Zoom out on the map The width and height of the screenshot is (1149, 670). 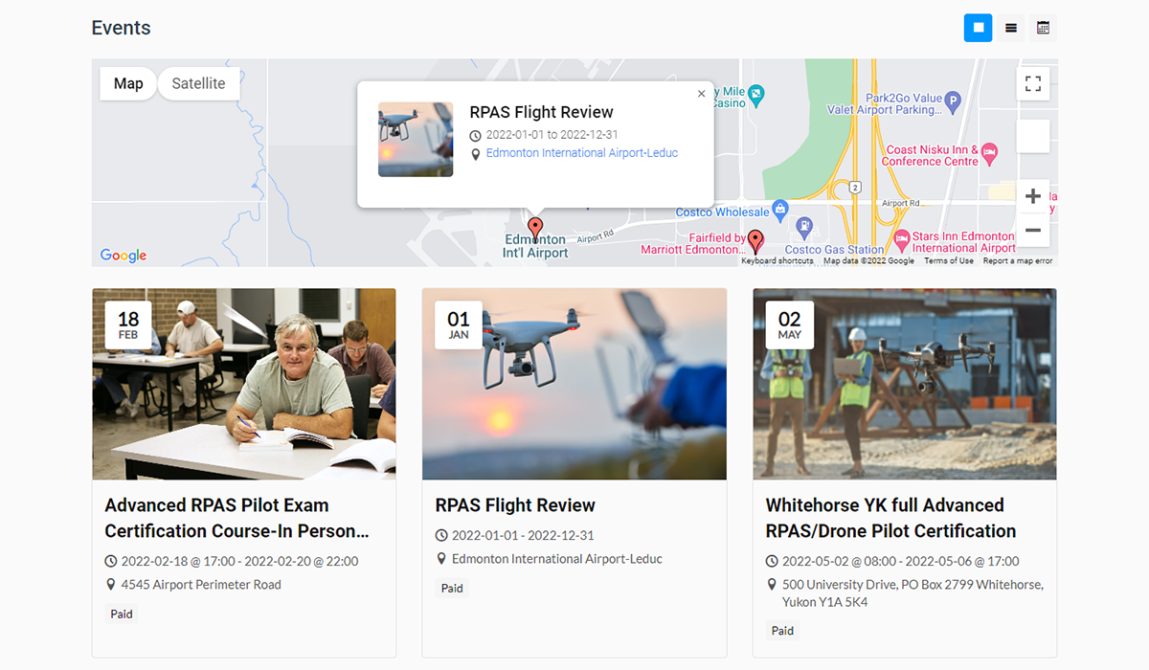pos(1032,231)
